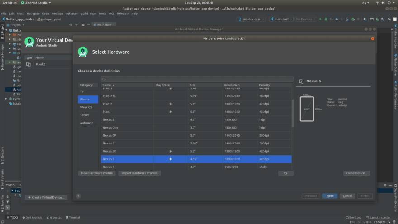
Task: Open the VCS menu
Action: [x=112, y=14]
